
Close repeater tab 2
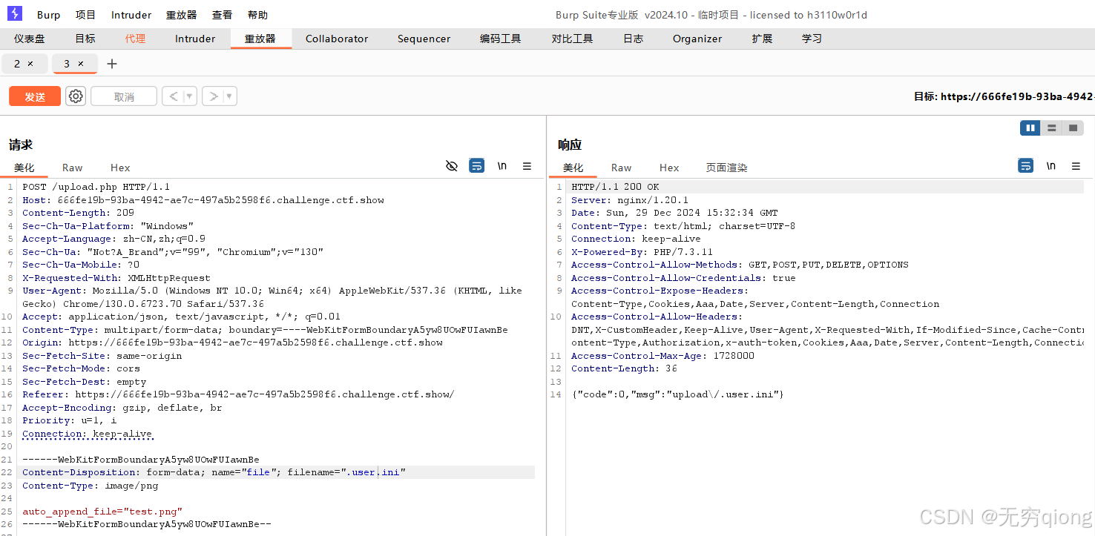(x=30, y=64)
